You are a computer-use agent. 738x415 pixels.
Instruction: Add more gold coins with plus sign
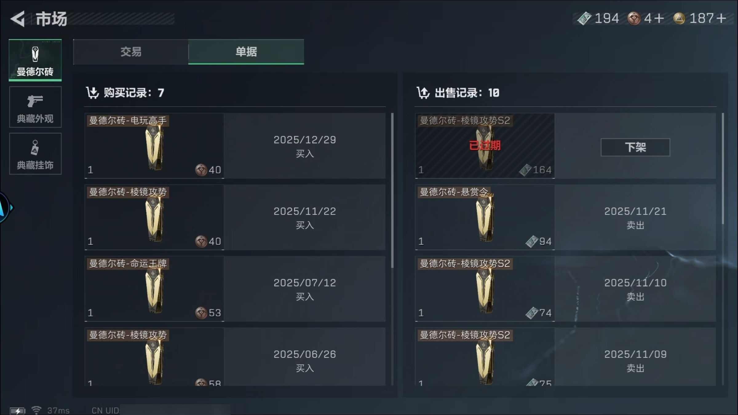[721, 18]
